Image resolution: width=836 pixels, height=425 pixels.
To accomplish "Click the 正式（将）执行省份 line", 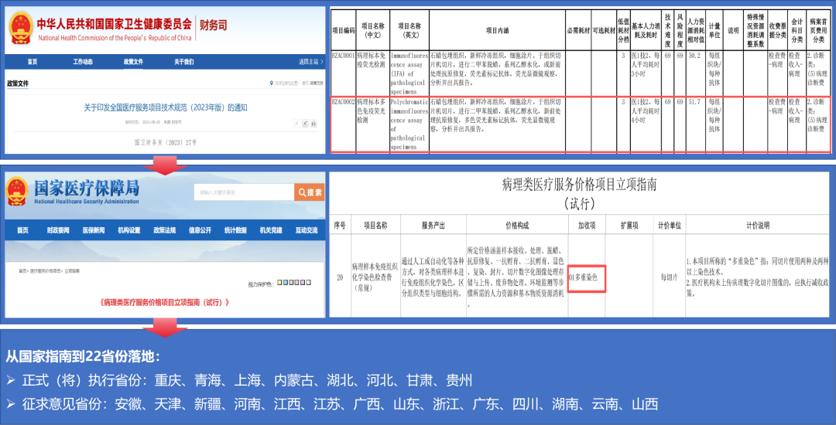I will click(240, 380).
